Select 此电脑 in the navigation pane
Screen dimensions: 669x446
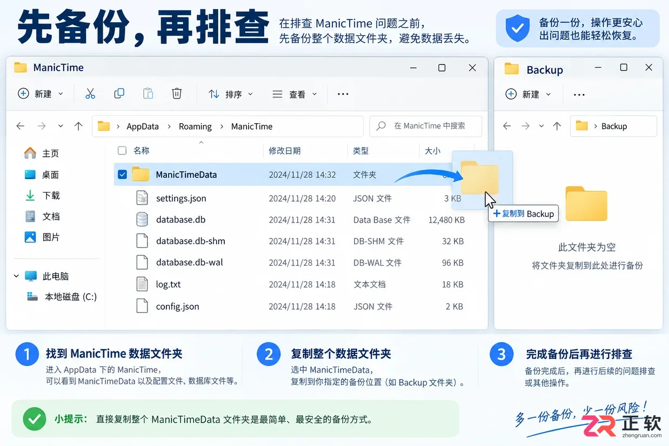point(47,276)
